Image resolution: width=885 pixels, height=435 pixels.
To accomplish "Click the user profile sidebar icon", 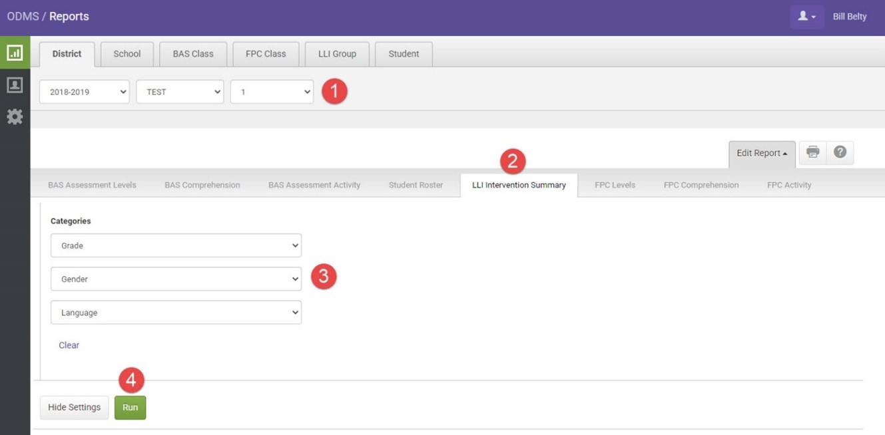I will click(15, 85).
